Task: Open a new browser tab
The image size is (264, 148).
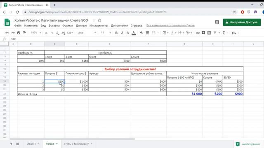Action: tap(54, 5)
